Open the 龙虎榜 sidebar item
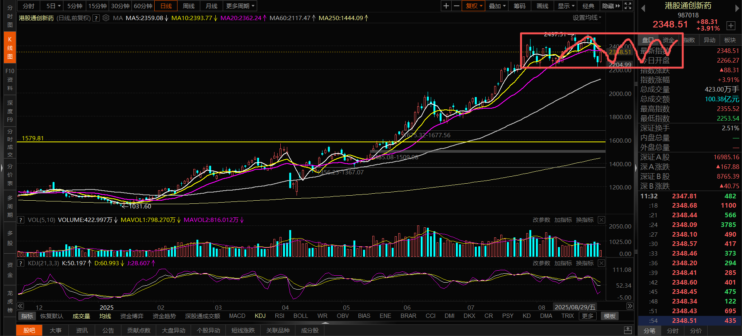This screenshot has width=742, height=336. (10, 301)
